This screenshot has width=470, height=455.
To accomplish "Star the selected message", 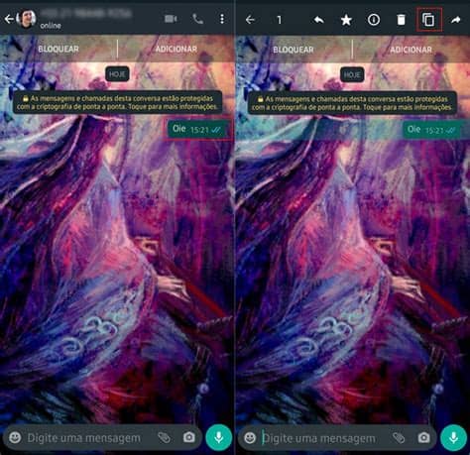I will coord(346,20).
